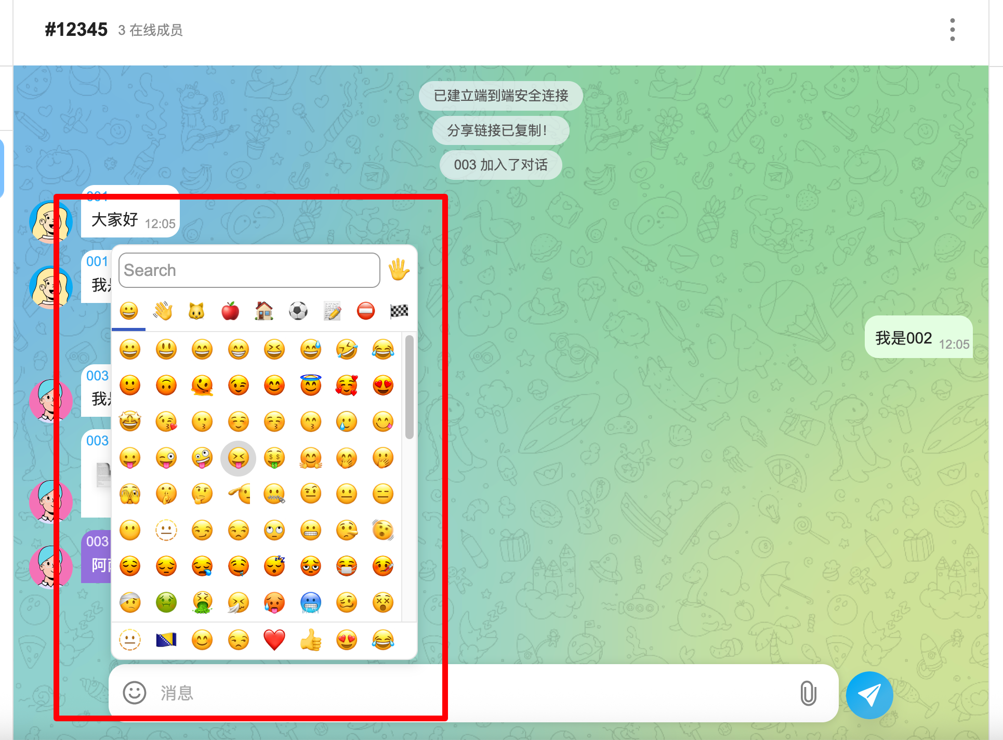Click the emoji Search field

tap(249, 270)
